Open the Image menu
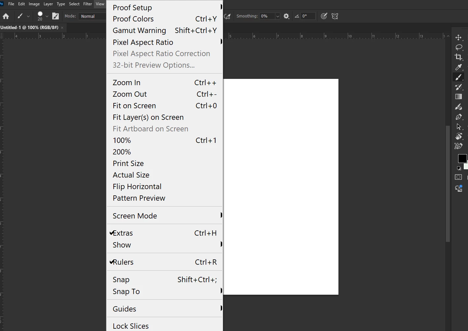468x331 pixels. (34, 4)
